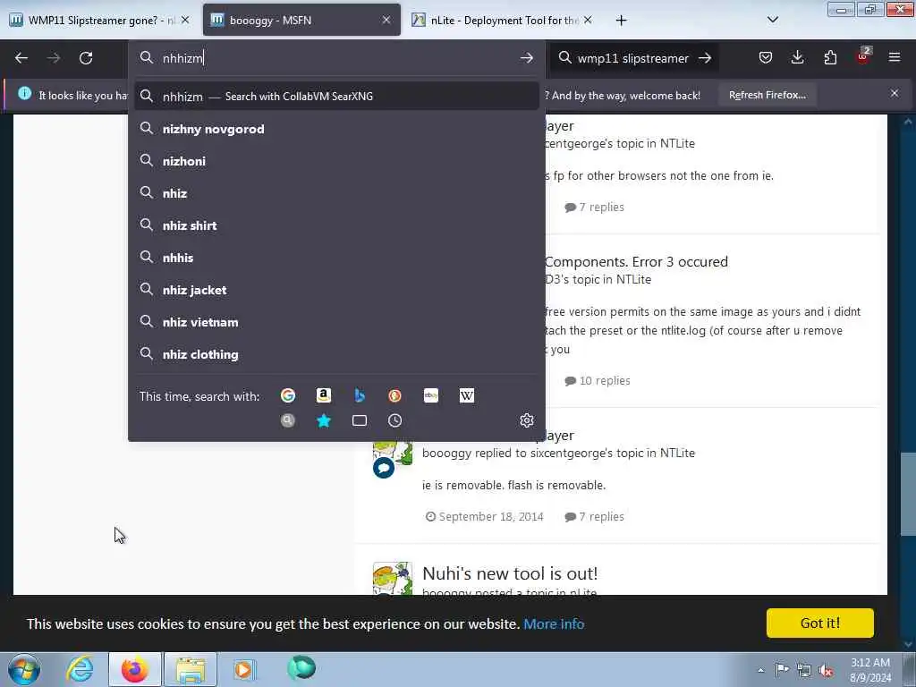Open a new tab
Viewport: 916px width, 687px height.
[x=621, y=21]
